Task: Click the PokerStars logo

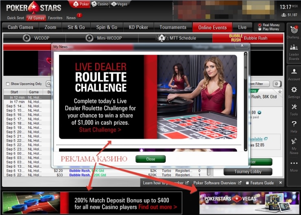Action: coord(34,8)
